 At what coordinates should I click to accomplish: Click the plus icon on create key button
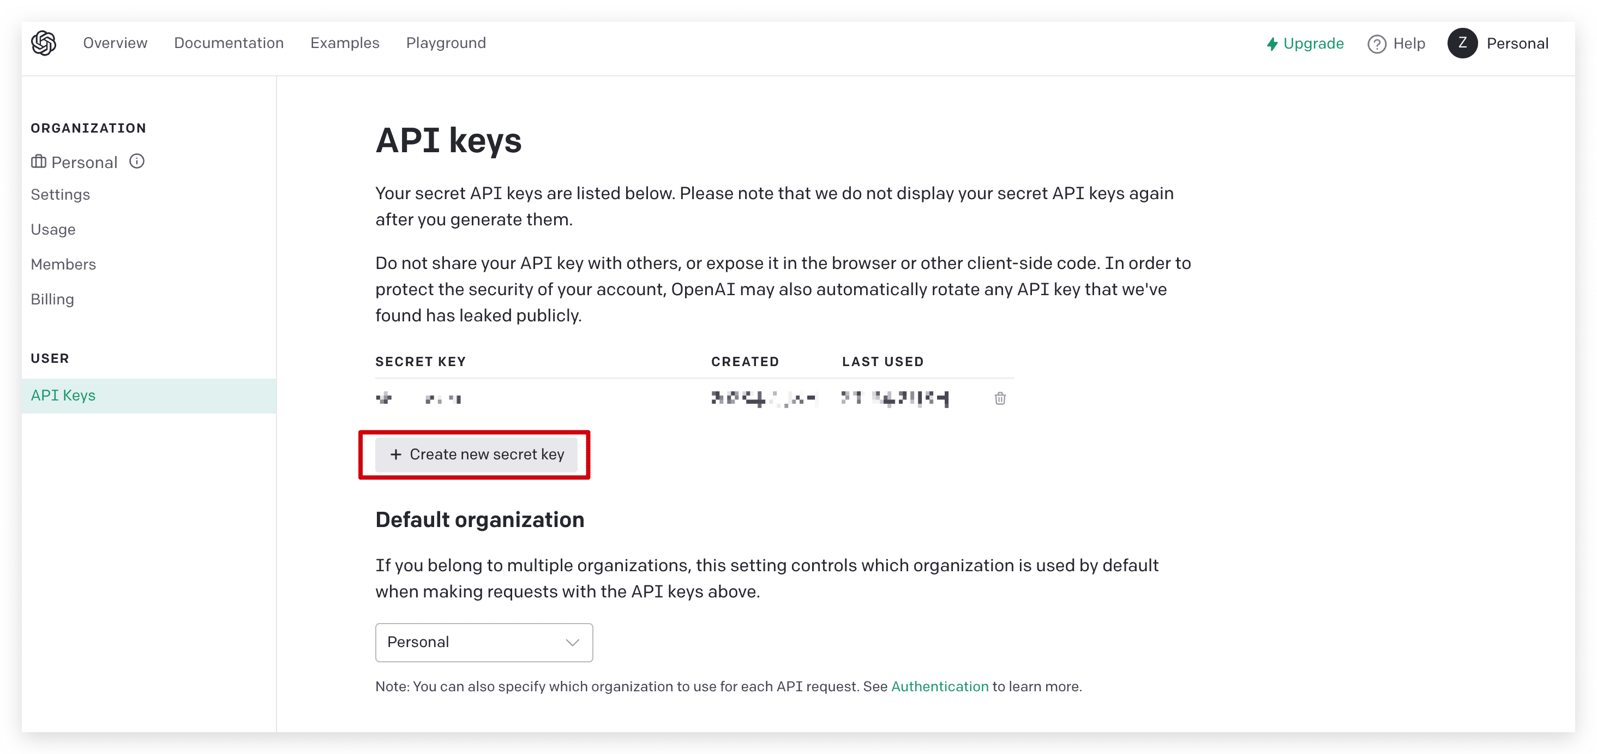(x=395, y=454)
